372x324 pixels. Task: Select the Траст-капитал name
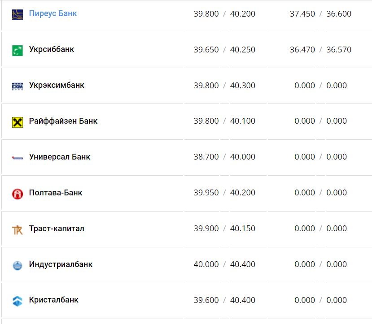(x=57, y=229)
